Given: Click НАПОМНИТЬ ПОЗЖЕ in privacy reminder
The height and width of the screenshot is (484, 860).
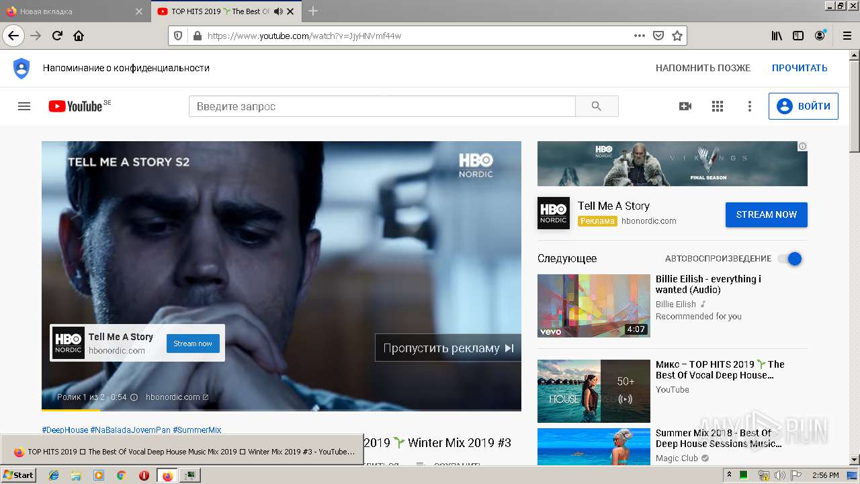Looking at the screenshot, I should 703,68.
